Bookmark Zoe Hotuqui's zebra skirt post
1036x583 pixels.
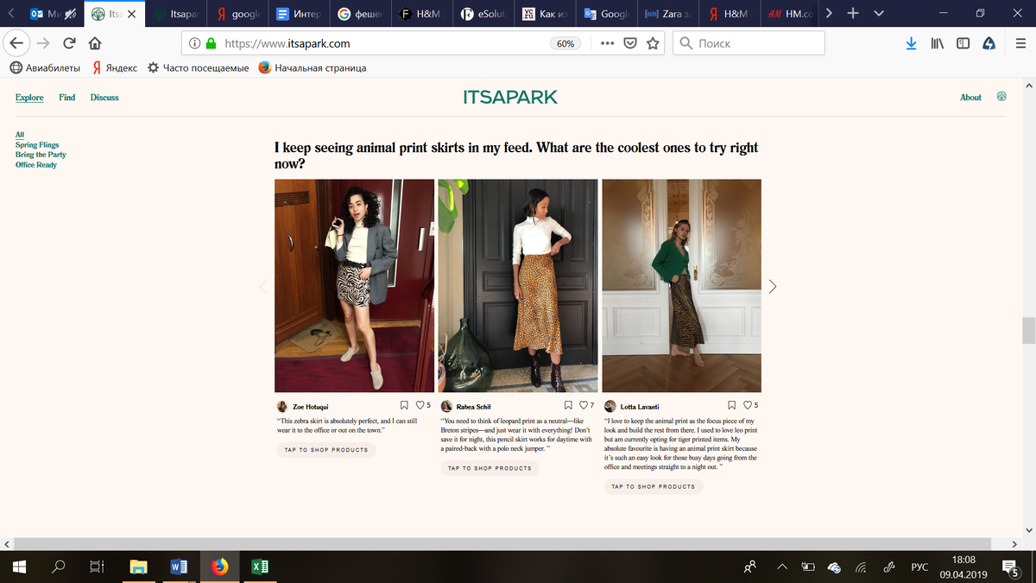click(x=404, y=405)
